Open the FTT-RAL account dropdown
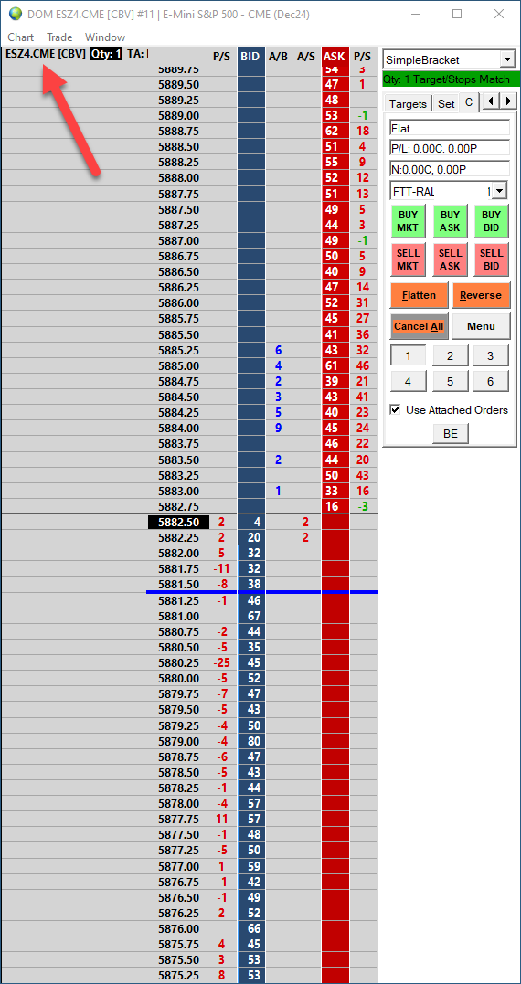 [499, 191]
